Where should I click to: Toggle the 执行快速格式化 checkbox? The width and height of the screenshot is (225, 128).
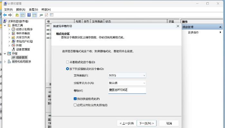[x=75, y=99]
